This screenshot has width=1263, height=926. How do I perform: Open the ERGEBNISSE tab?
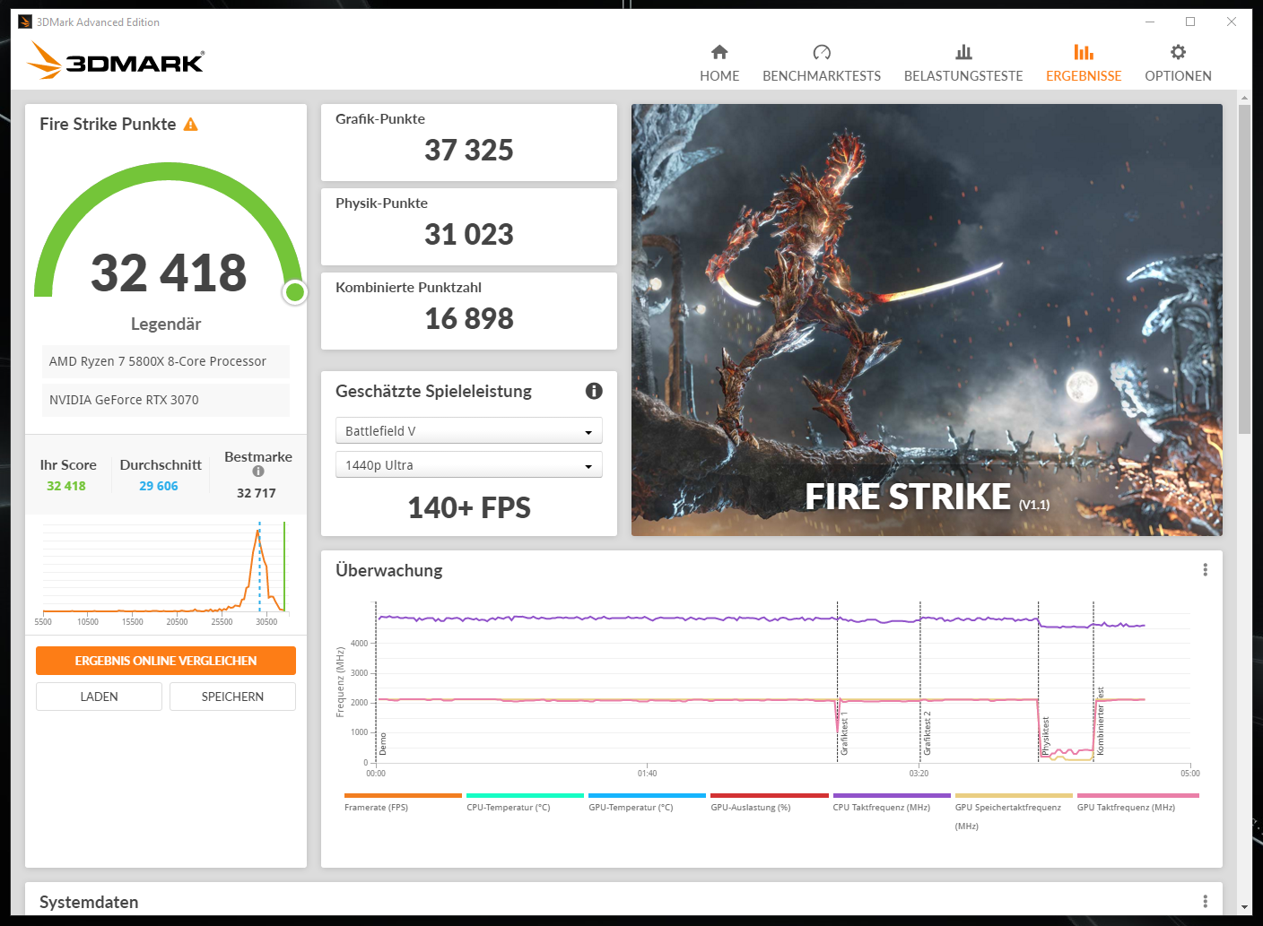pos(1084,64)
